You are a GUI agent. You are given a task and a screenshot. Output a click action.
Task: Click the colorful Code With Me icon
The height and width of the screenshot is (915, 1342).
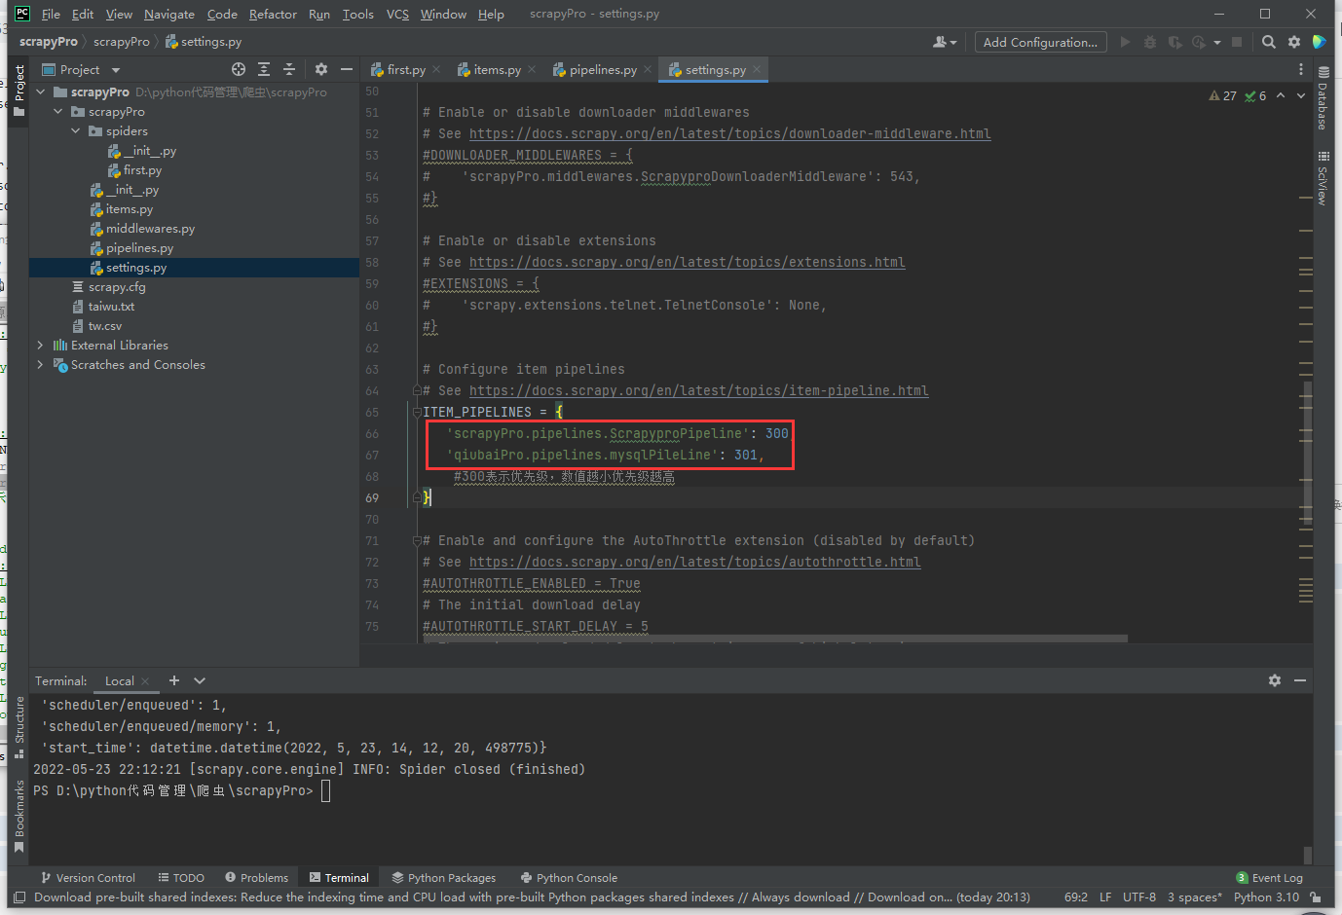coord(1320,42)
